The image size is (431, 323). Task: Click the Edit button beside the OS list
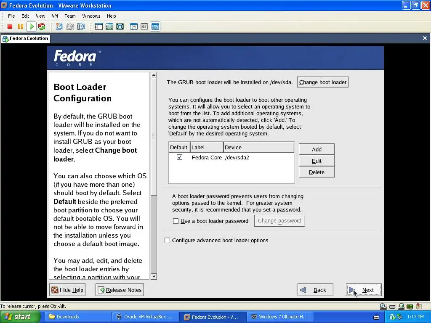317,161
